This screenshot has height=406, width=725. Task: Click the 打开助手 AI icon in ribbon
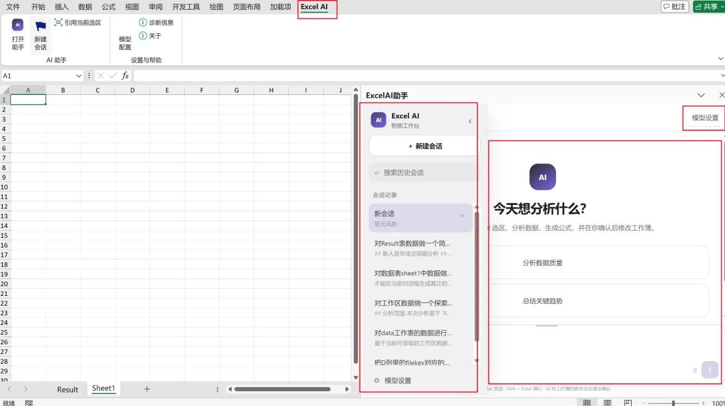coord(18,26)
